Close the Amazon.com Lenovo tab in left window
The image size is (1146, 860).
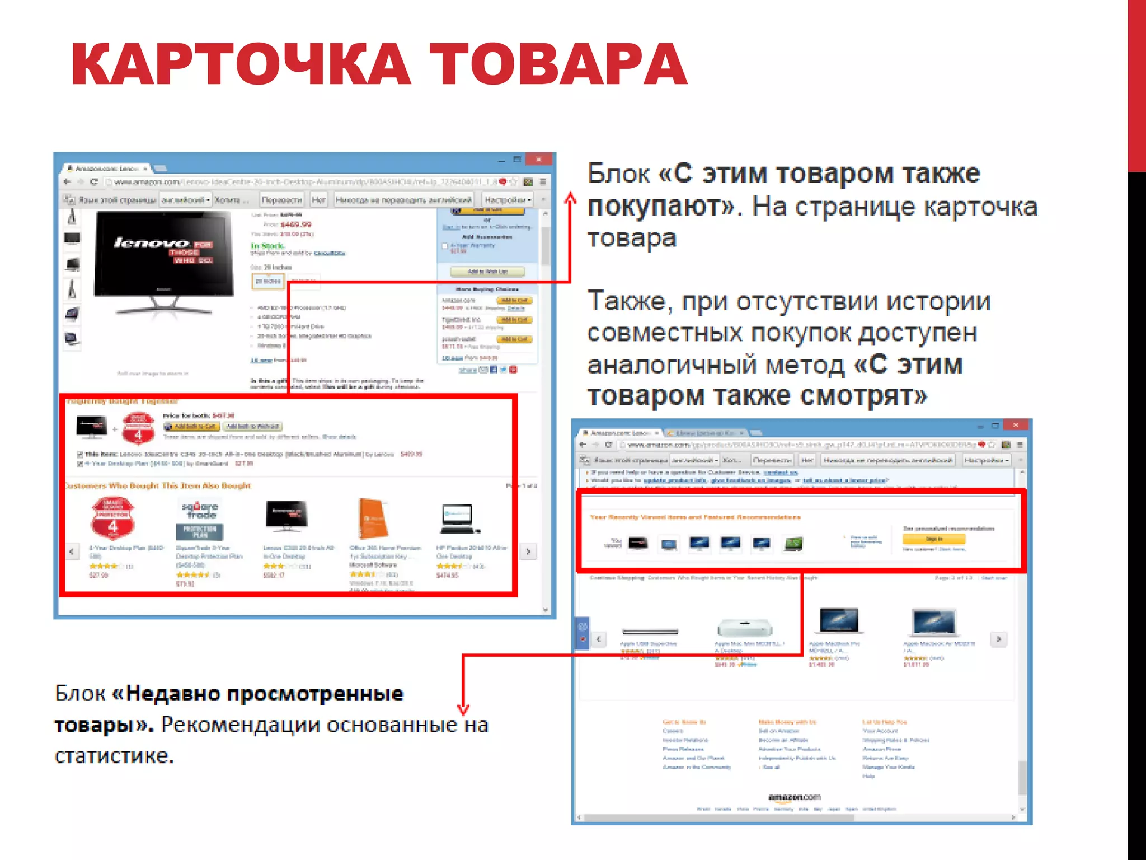click(145, 168)
